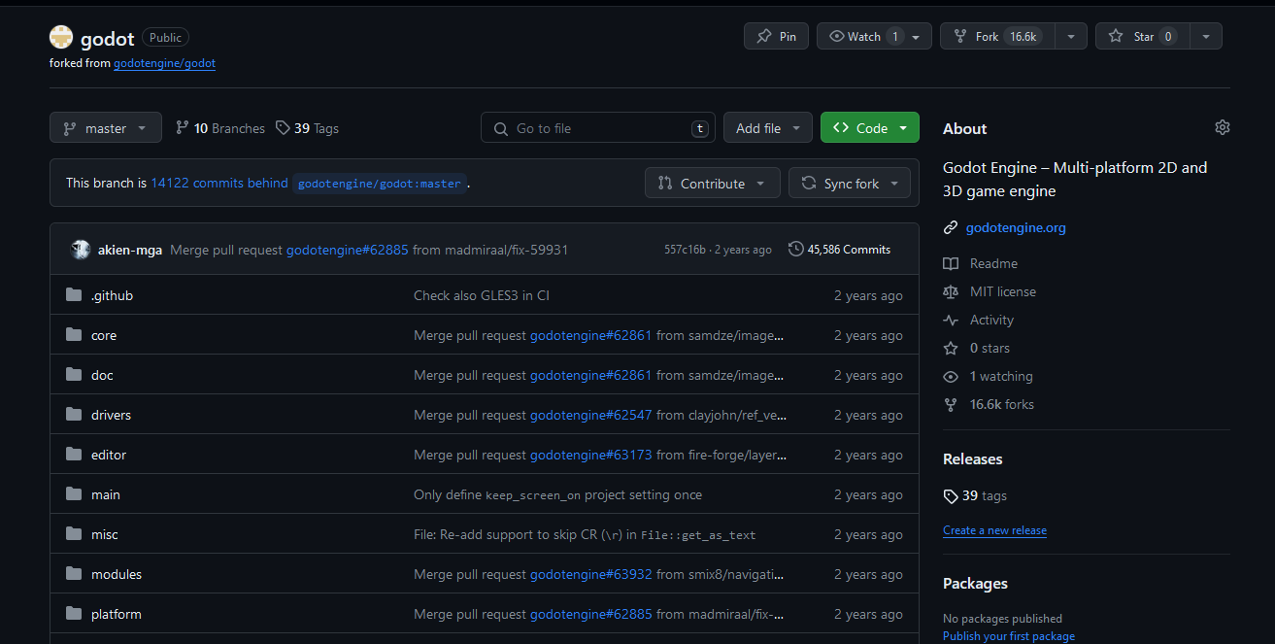Click the core folder icon
Screen dimensions: 1275x644
[x=74, y=335]
